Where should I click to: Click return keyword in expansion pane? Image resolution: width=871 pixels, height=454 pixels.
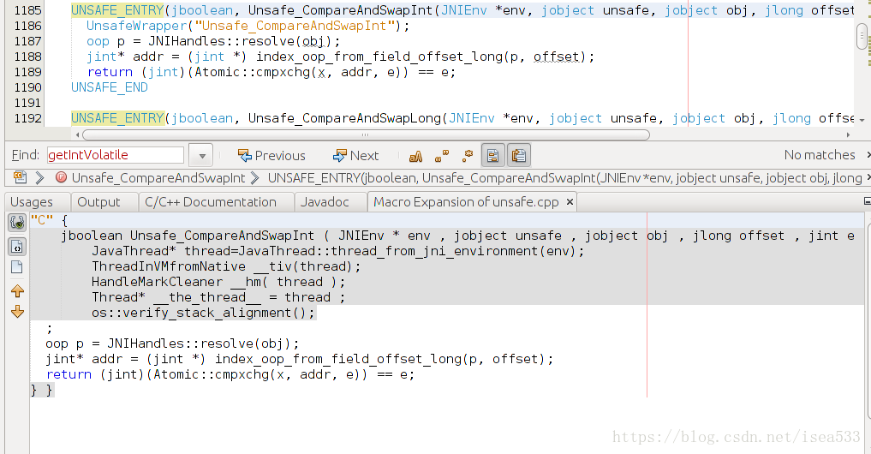[69, 374]
